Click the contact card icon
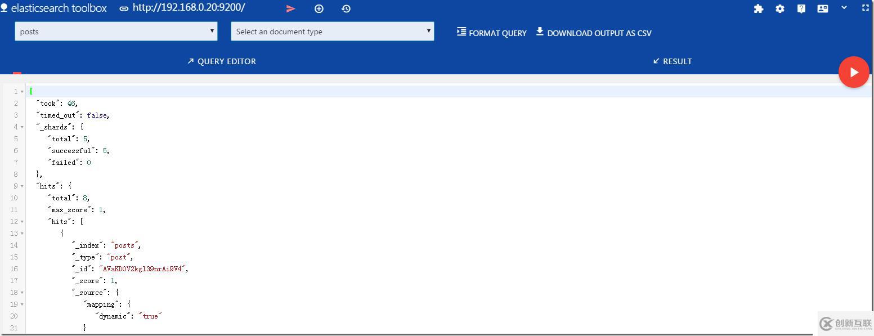874x336 pixels. (x=823, y=8)
